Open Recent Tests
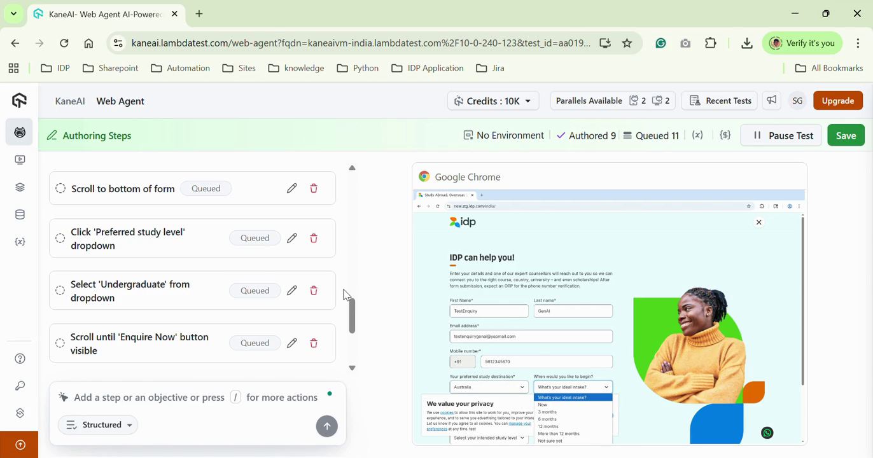The height and width of the screenshot is (458, 873). (x=720, y=101)
